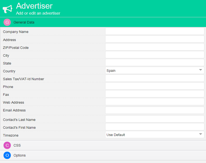Click the Sales Tax/VAT-Id Number field

(154, 78)
